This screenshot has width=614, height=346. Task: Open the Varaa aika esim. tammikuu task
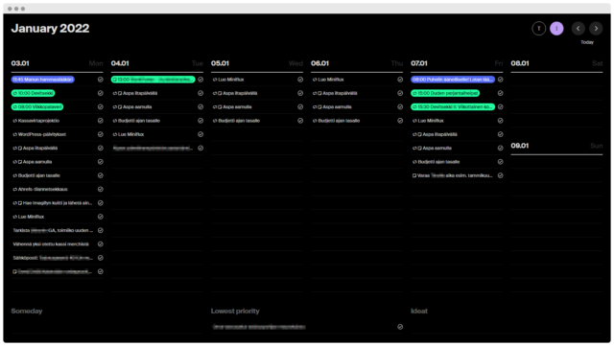point(452,175)
